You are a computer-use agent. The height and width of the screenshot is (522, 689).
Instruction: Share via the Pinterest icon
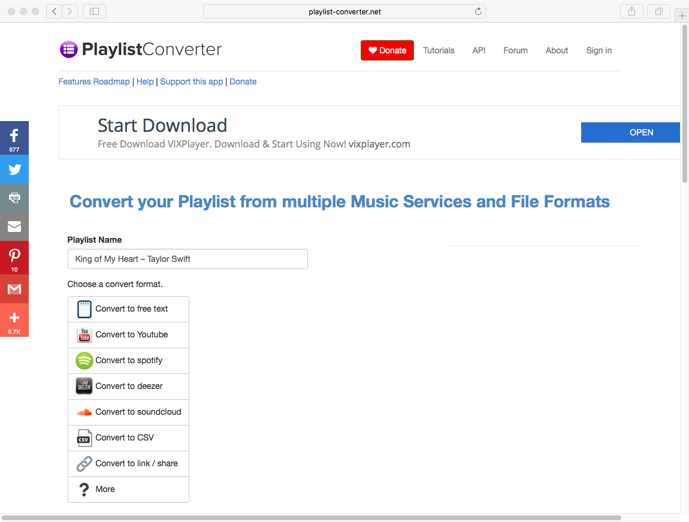[x=14, y=258]
